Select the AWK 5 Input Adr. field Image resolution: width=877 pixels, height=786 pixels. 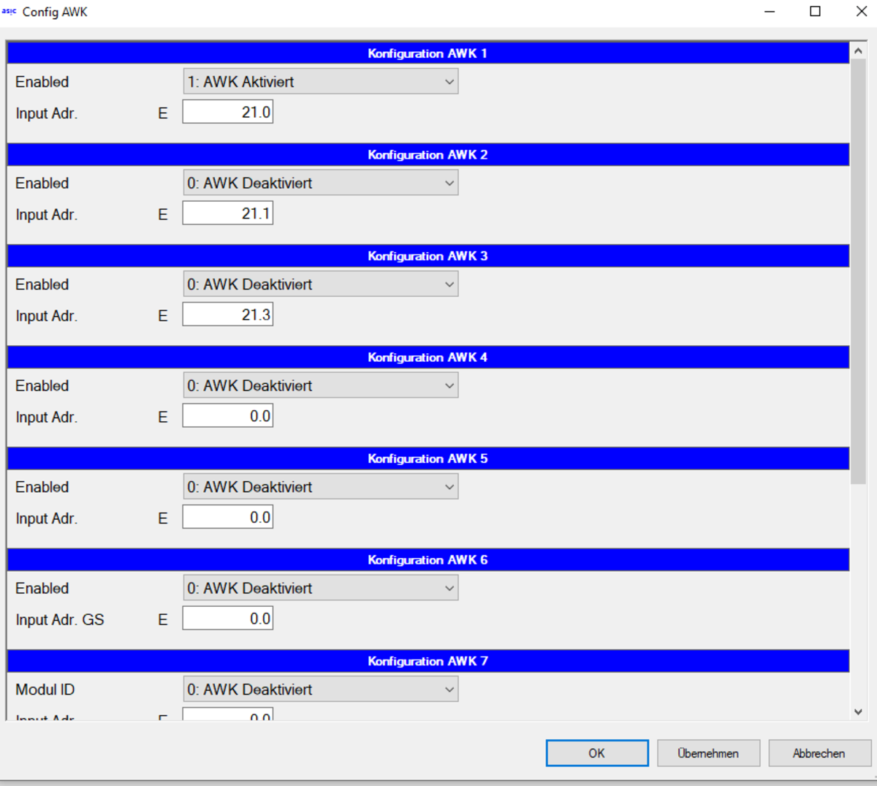tap(227, 518)
